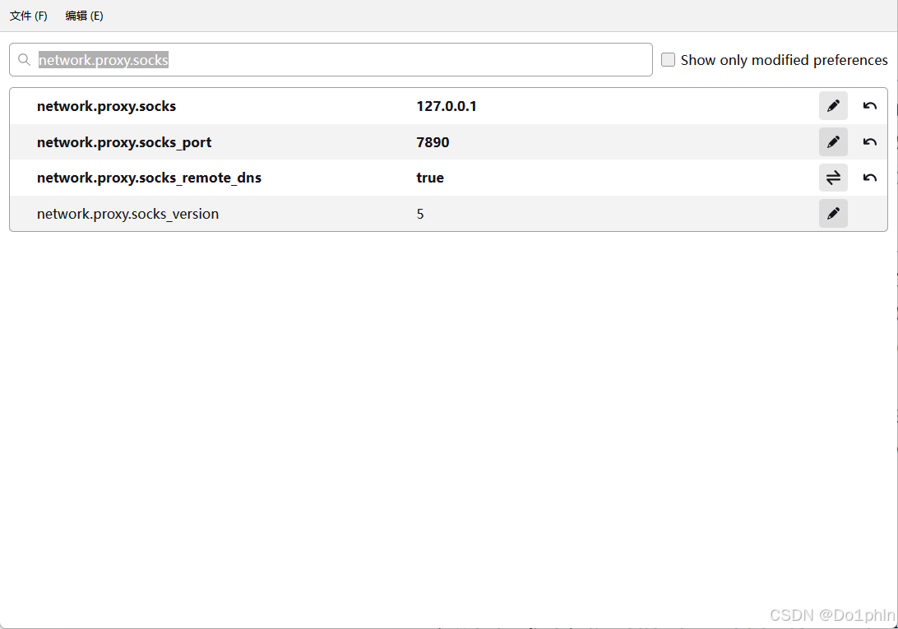Reset the network.proxy.socks_port preference
This screenshot has width=898, height=629.
(869, 142)
